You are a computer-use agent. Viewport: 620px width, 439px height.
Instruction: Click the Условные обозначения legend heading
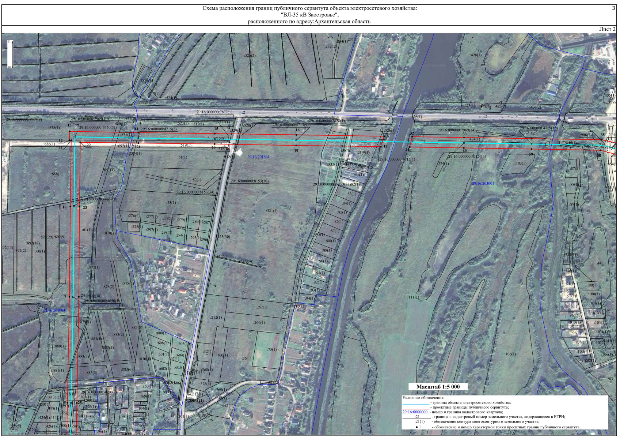tap(423, 398)
